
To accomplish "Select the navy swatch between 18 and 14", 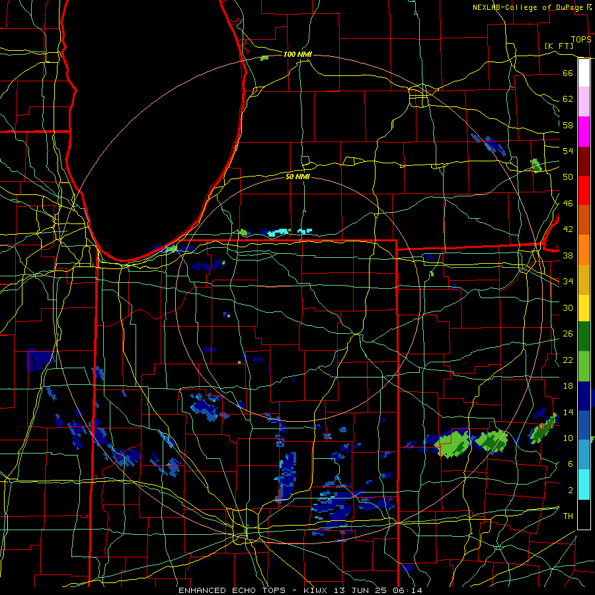I will point(584,396).
